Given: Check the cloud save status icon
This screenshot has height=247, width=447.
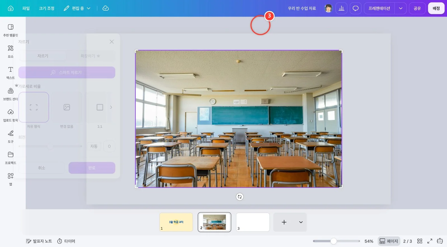Looking at the screenshot, I should coord(106,8).
